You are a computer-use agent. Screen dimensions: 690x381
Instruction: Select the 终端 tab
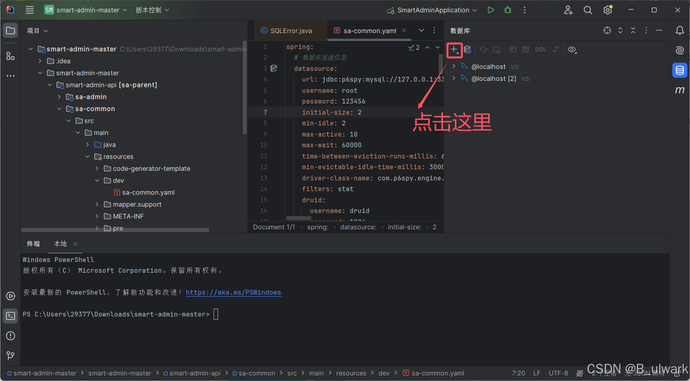pyautogui.click(x=33, y=243)
